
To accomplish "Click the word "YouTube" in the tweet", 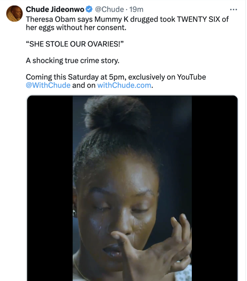I will coord(191,77).
